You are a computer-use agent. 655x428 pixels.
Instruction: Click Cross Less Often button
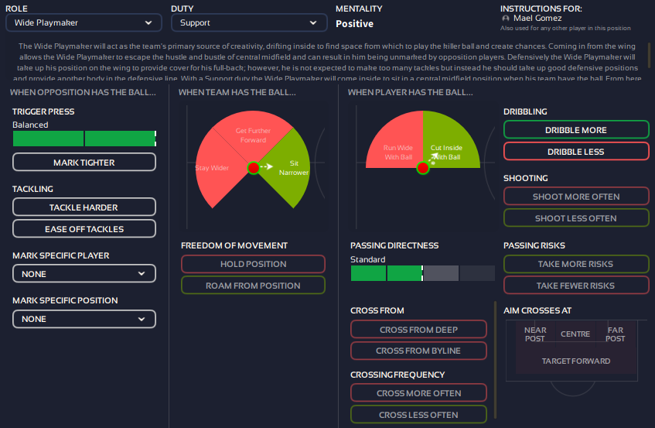[x=418, y=415]
